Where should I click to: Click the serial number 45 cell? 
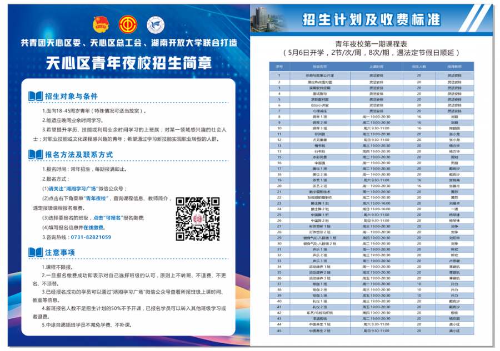pos(279,331)
